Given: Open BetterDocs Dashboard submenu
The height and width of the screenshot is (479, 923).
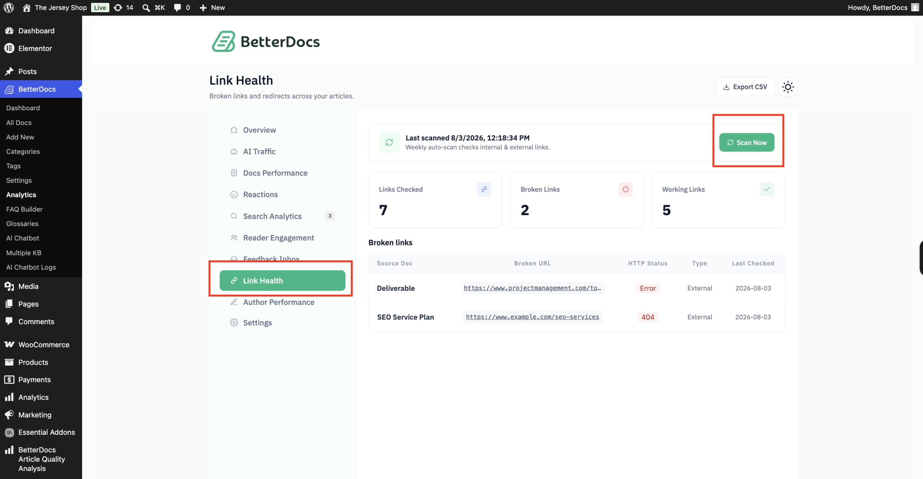Looking at the screenshot, I should [23, 108].
